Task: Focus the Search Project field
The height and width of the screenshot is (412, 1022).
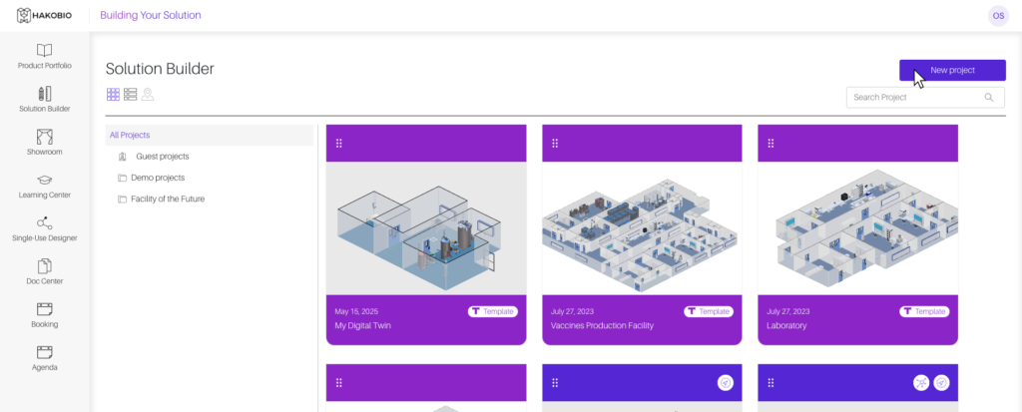Action: (x=925, y=97)
